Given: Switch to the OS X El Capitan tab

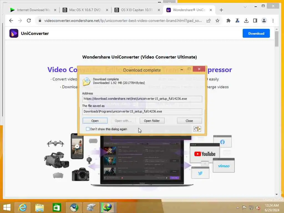Looking at the screenshot, I should 137,10.
